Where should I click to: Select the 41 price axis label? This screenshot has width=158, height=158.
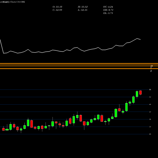click(x=150, y=112)
